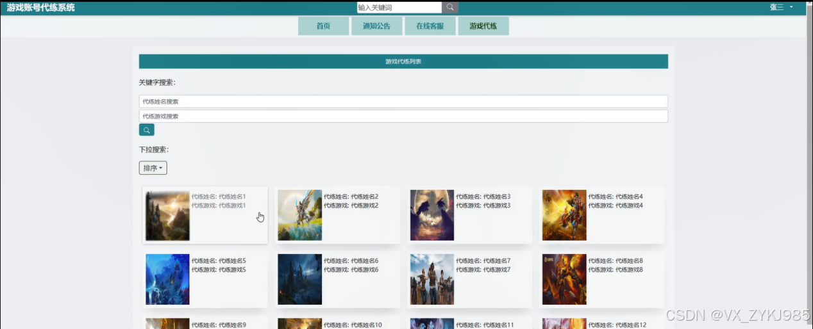Click text 代练游戏: 代练游戏2
The image size is (813, 329).
(351, 205)
